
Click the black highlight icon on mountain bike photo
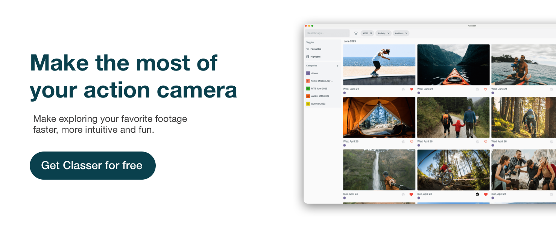point(477,194)
